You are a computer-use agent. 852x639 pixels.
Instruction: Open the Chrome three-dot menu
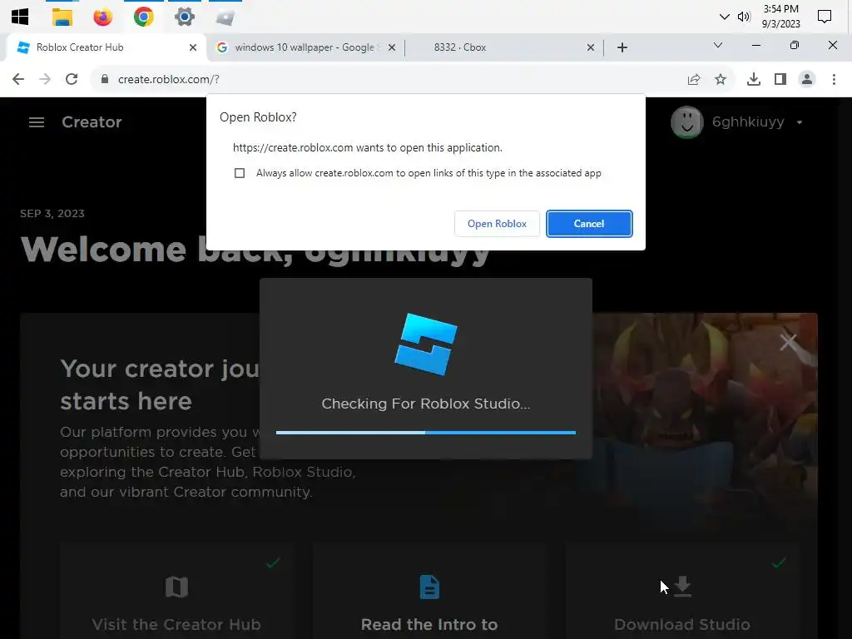(834, 79)
